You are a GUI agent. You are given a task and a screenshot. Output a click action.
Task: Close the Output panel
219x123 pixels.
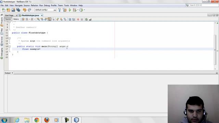click(x=12, y=73)
